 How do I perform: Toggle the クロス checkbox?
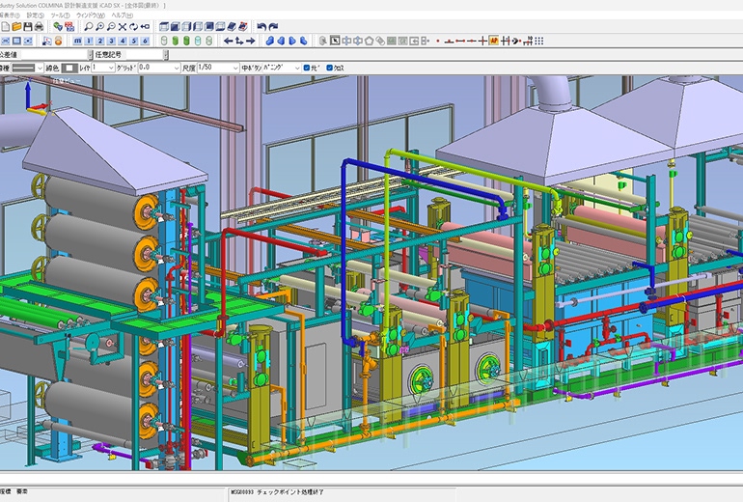click(x=329, y=69)
